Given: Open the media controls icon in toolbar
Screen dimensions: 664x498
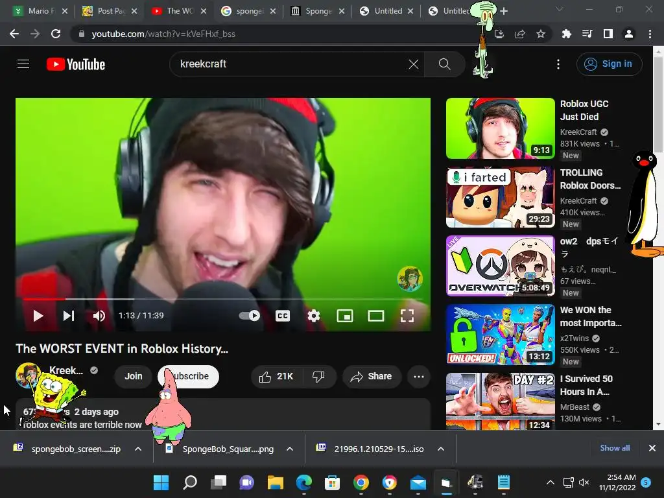Looking at the screenshot, I should tap(587, 34).
